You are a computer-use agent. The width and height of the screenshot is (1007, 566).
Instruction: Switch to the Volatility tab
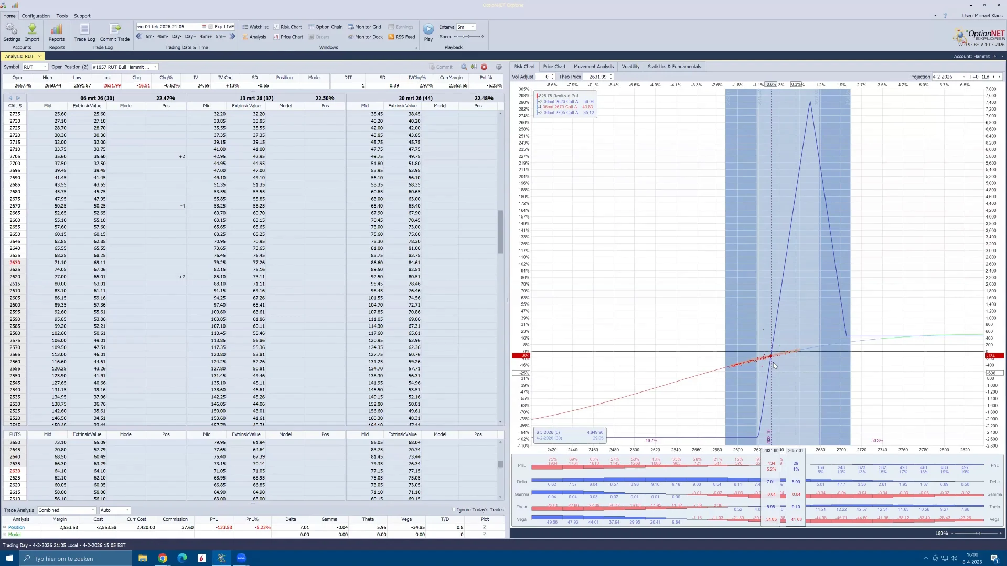click(630, 67)
